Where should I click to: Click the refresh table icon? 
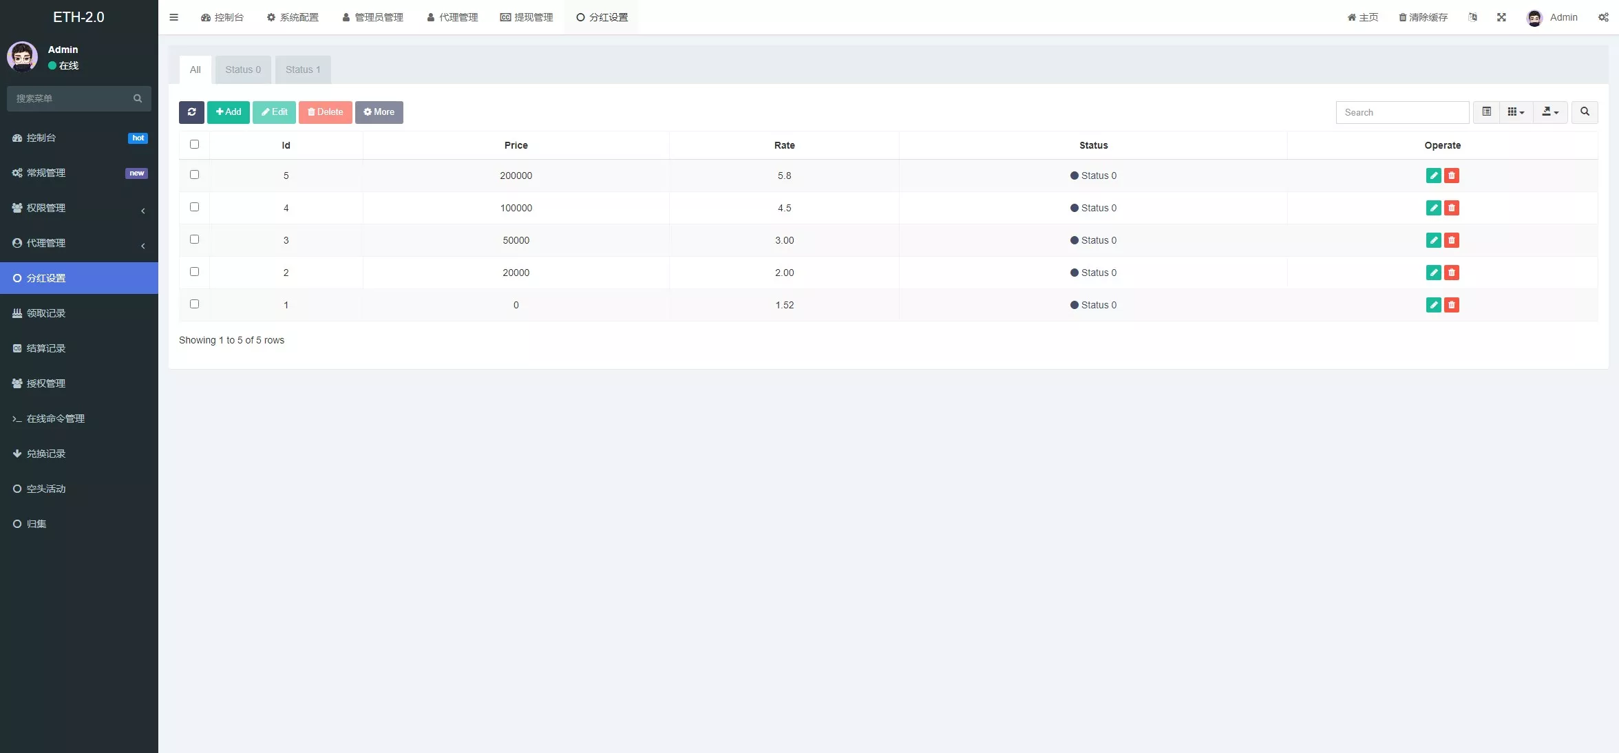191,112
